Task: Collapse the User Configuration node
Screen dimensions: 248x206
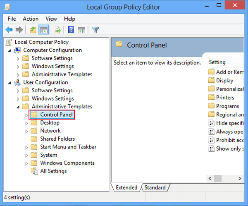Action: 10,83
